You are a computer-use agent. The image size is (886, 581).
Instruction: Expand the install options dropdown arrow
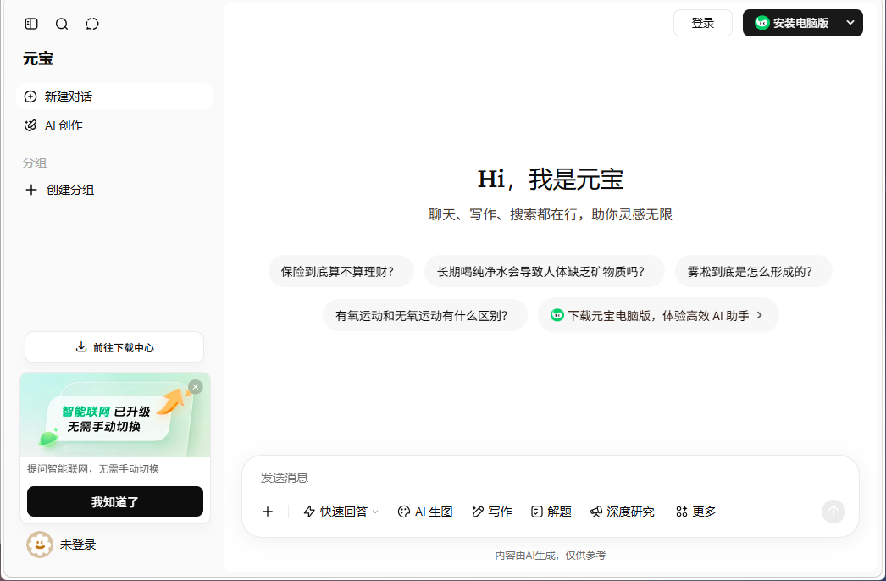[x=851, y=23]
